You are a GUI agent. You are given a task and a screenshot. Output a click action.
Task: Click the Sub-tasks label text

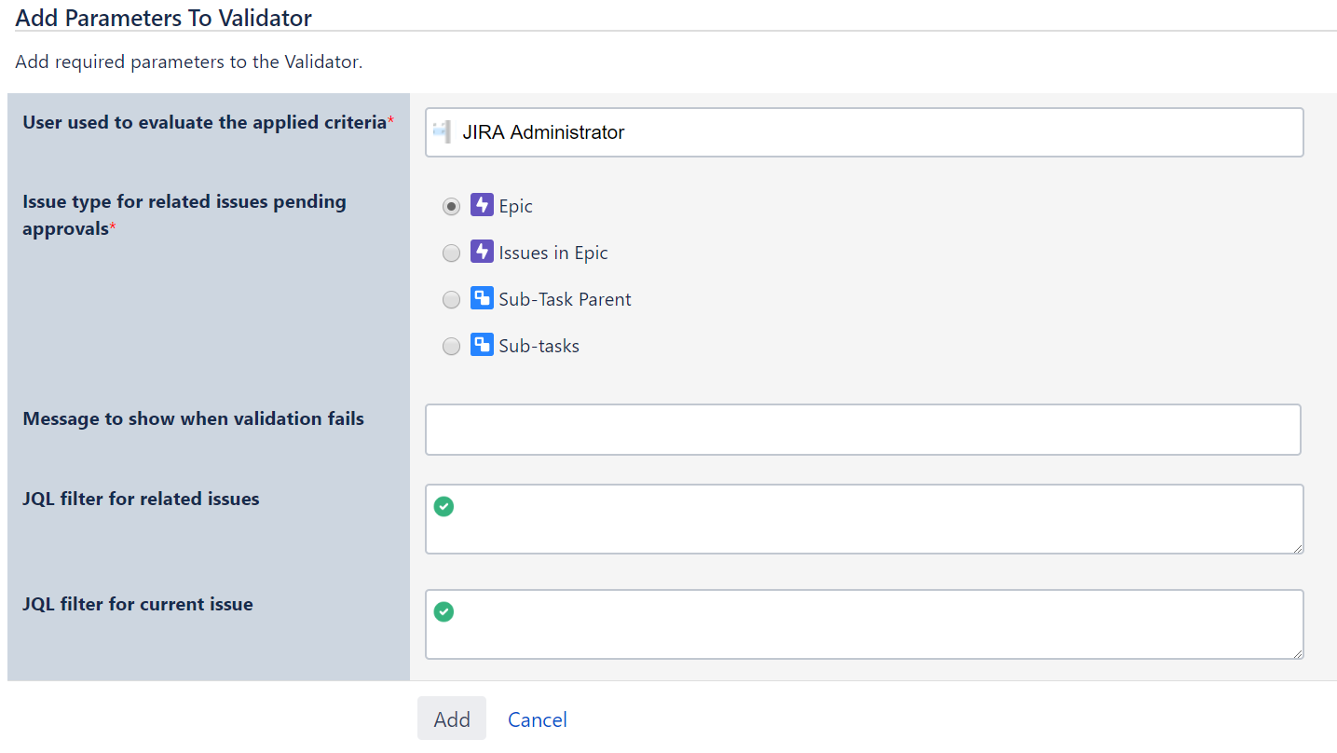click(539, 346)
